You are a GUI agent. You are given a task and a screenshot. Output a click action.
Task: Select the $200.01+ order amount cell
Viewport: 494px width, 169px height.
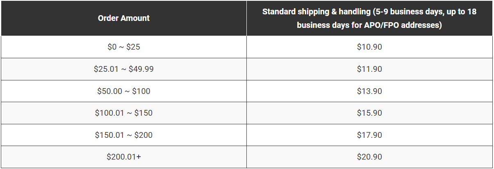pos(124,157)
